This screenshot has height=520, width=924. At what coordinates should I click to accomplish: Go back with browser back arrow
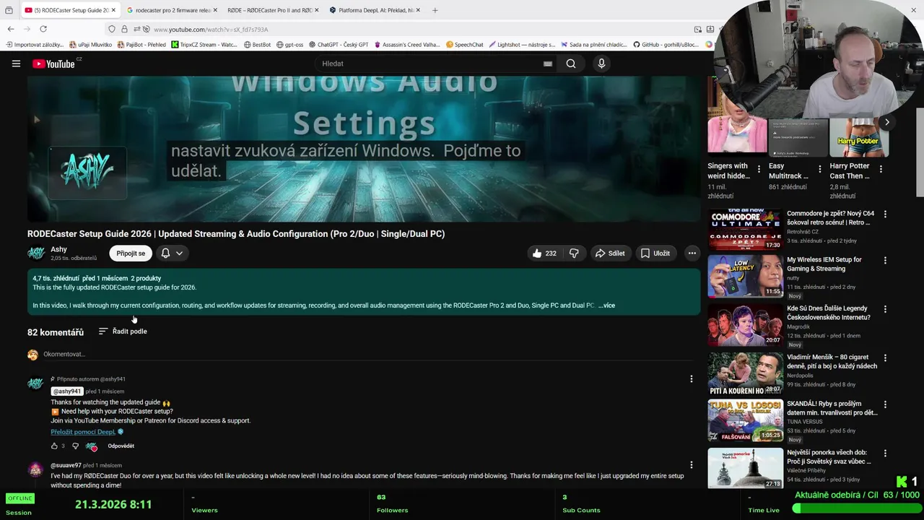[11, 29]
